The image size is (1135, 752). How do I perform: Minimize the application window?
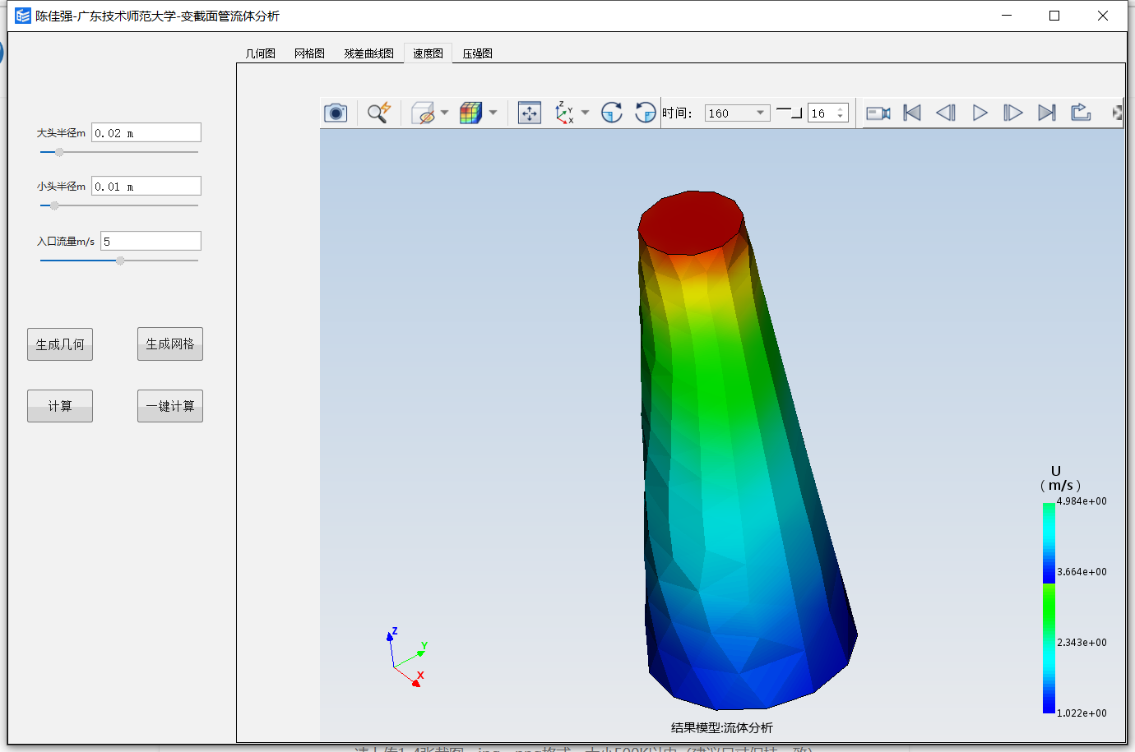(x=1007, y=16)
